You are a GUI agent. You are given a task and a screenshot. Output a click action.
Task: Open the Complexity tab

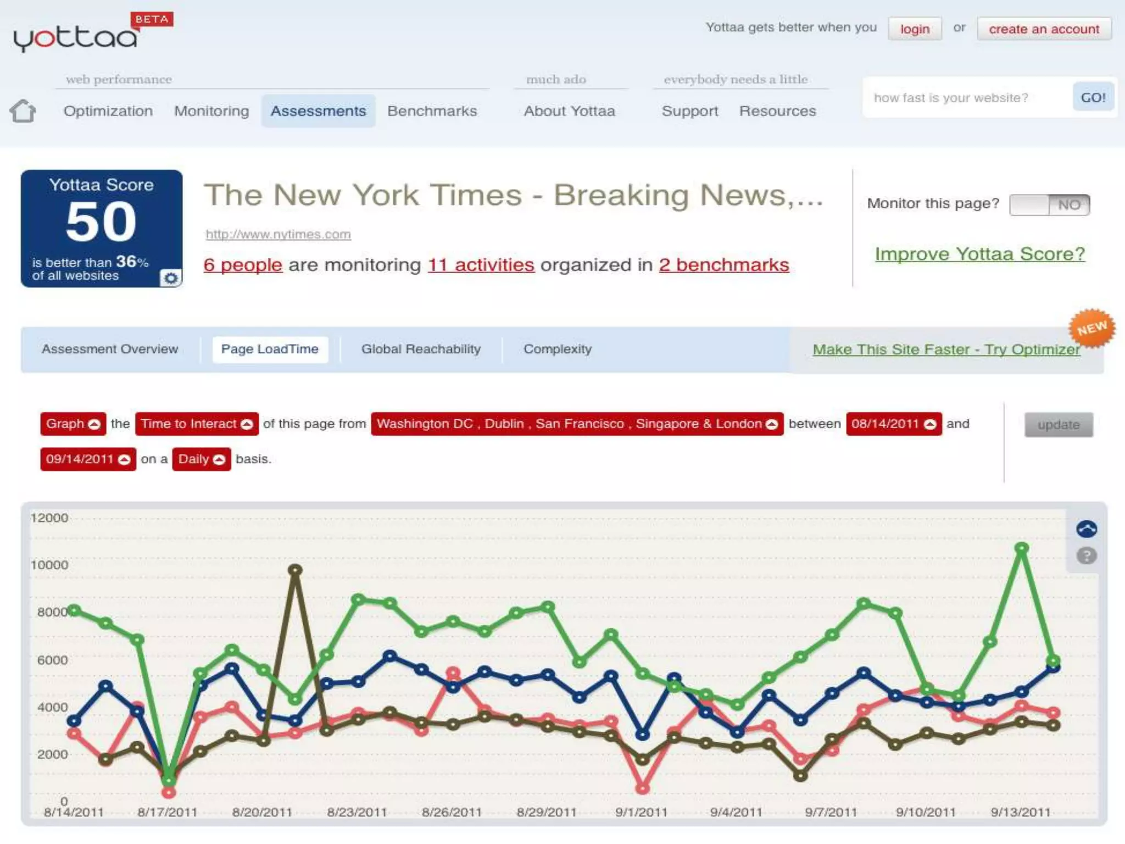558,349
